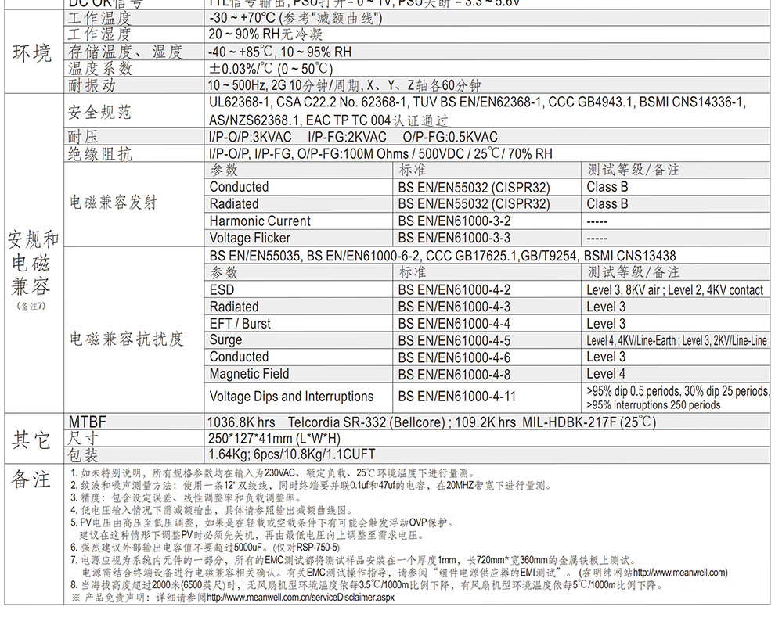Image resolution: width=775 pixels, height=632 pixels.
Task: Select the EFT / Burst parameter cell
Action: tap(240, 324)
